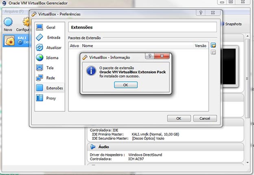Click the Ativo column header
Viewport: 254px width, 175px height.
[x=74, y=46]
